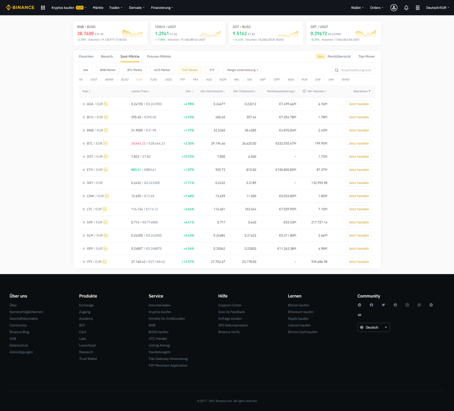Open the YouTube channel icon in the footer
This screenshot has width=454, height=411.
[359, 315]
